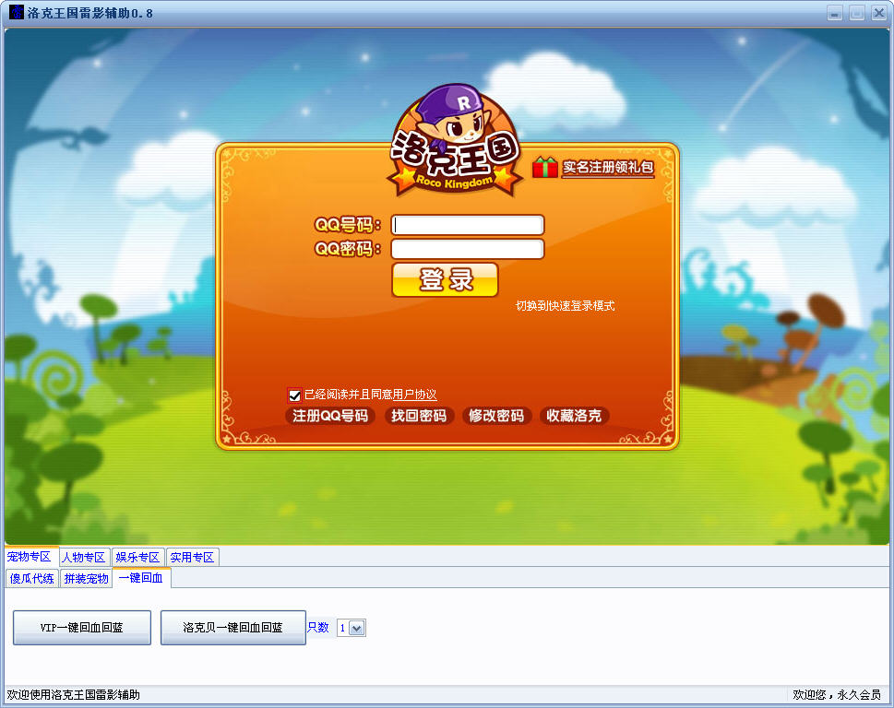This screenshot has width=894, height=708.
Task: Click the title bar app icon
Action: [x=17, y=12]
